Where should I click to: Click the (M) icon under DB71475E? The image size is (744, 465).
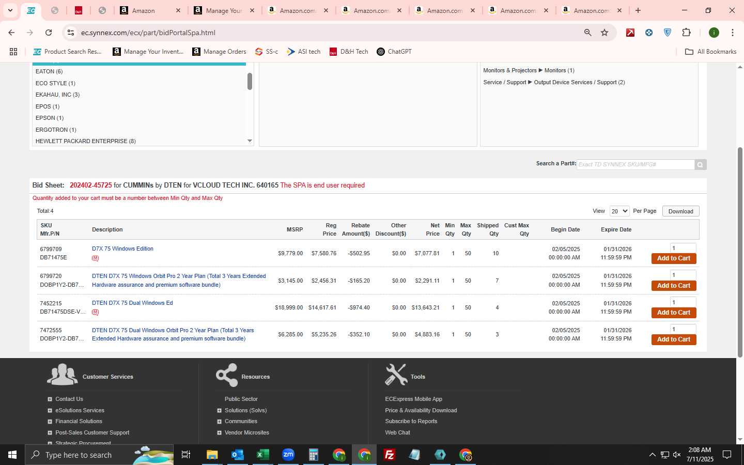pyautogui.click(x=95, y=258)
